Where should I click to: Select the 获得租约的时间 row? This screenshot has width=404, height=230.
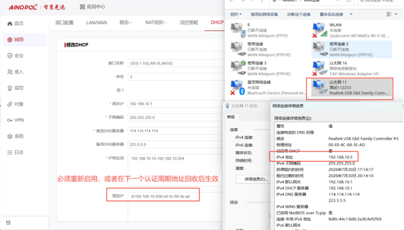(324, 170)
